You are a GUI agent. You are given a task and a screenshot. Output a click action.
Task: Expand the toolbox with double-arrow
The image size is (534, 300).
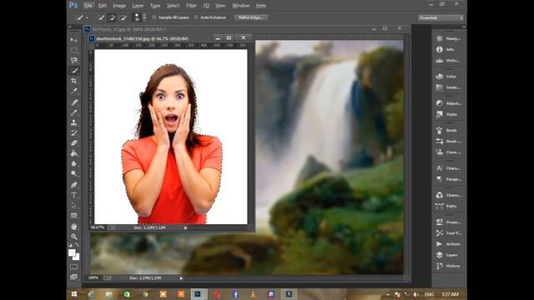(70, 27)
